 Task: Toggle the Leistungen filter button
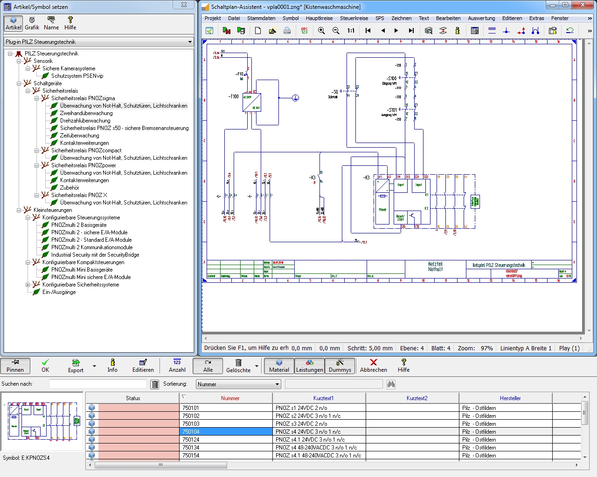click(310, 366)
